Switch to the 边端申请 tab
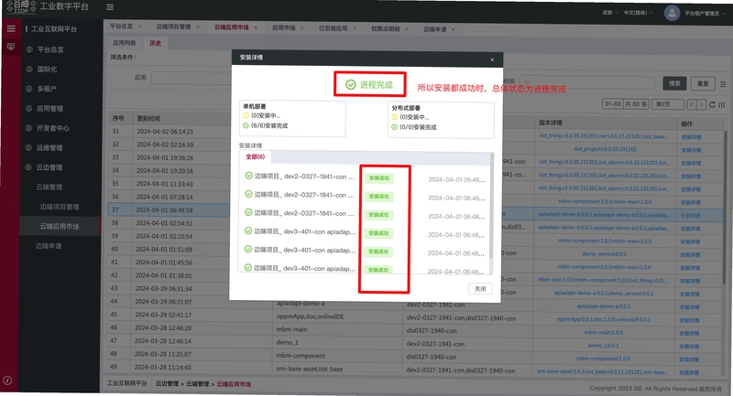The image size is (733, 396). pyautogui.click(x=434, y=29)
